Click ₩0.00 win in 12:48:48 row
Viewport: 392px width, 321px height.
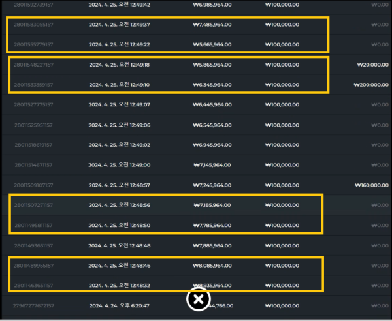pyautogui.click(x=380, y=245)
